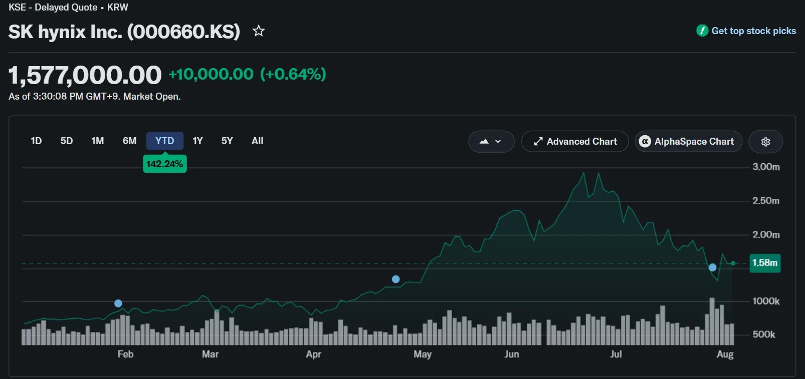The height and width of the screenshot is (379, 805).
Task: Click the Apr label on the axis
Action: (x=313, y=354)
